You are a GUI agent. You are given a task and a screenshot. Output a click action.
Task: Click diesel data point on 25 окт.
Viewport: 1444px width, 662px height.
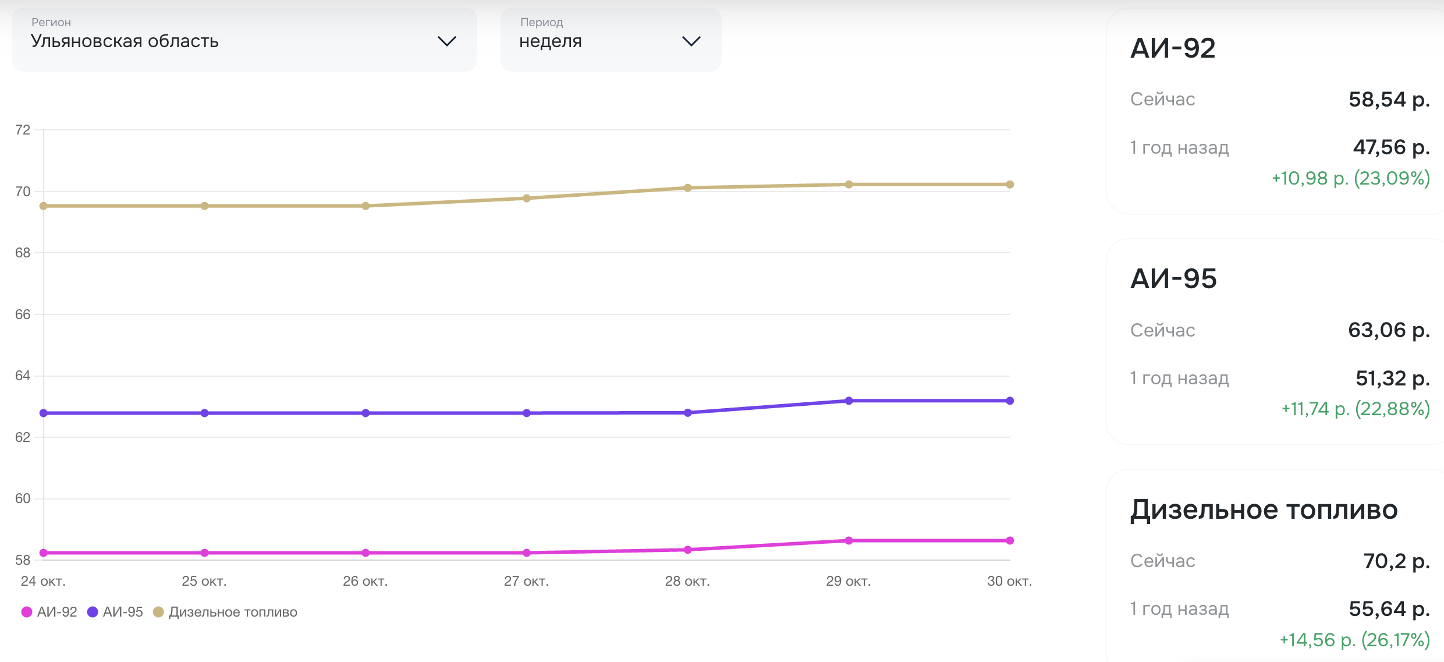pyautogui.click(x=204, y=206)
